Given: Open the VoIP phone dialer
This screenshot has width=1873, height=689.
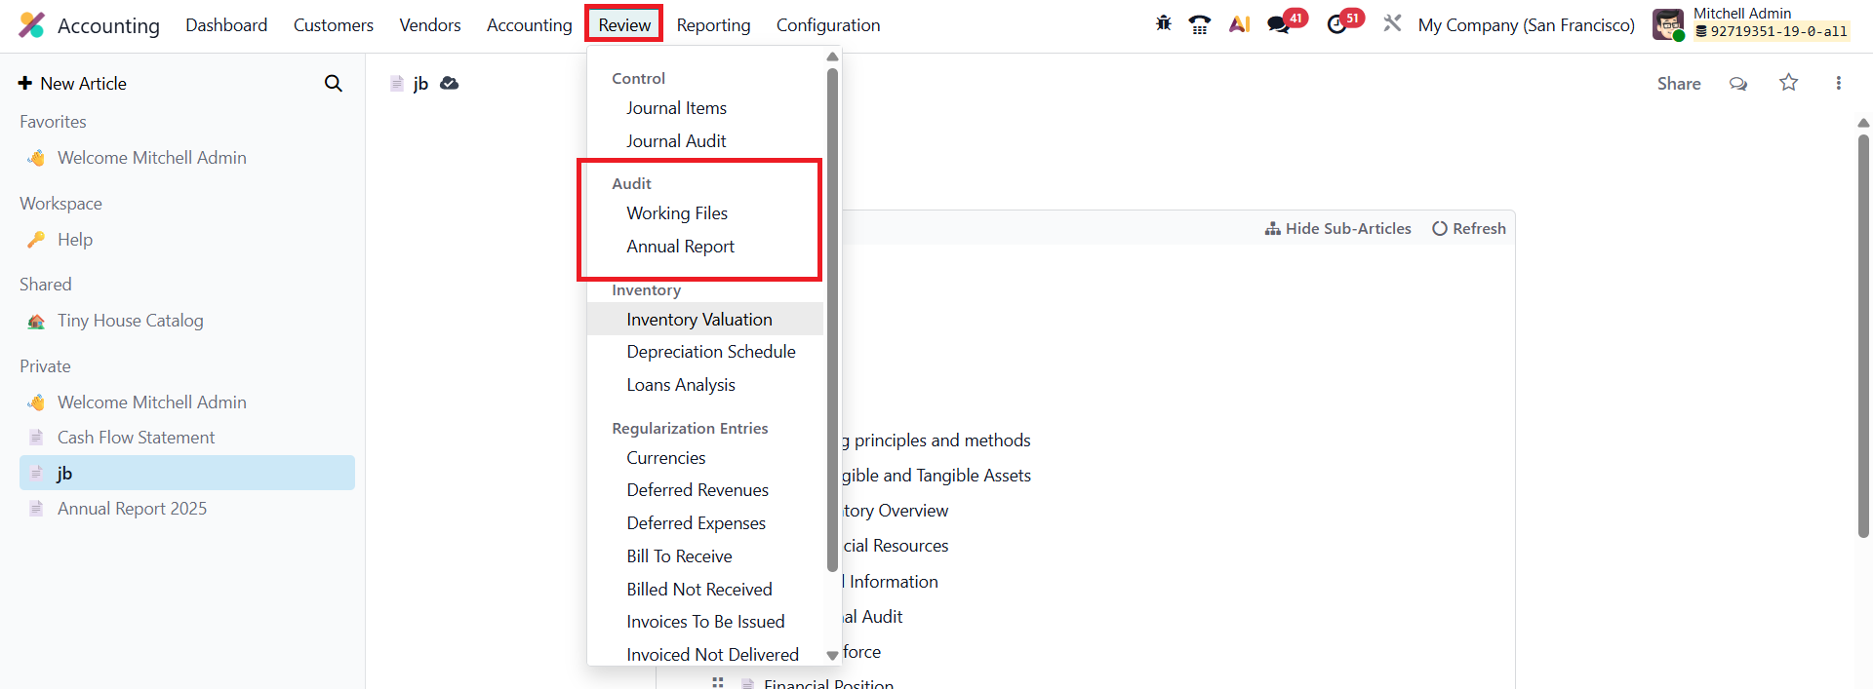Looking at the screenshot, I should pos(1200,24).
